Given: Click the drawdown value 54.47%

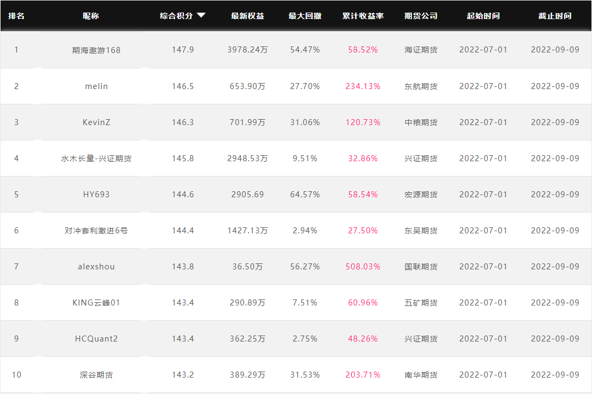Looking at the screenshot, I should [x=305, y=50].
